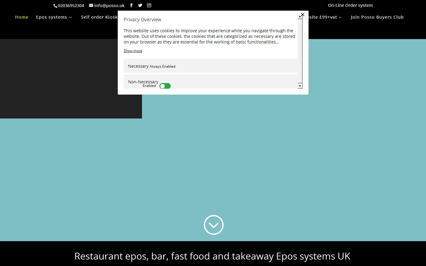Click Show more in Privacy Overview
The width and height of the screenshot is (426, 266).
point(133,51)
